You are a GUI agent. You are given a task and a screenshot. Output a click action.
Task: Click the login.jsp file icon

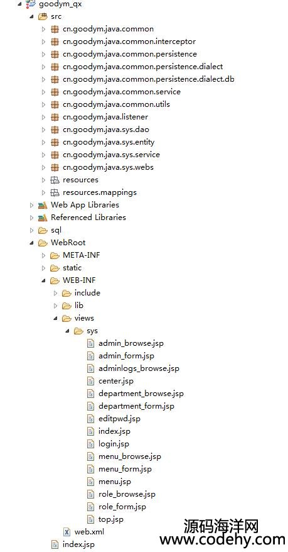[90, 444]
